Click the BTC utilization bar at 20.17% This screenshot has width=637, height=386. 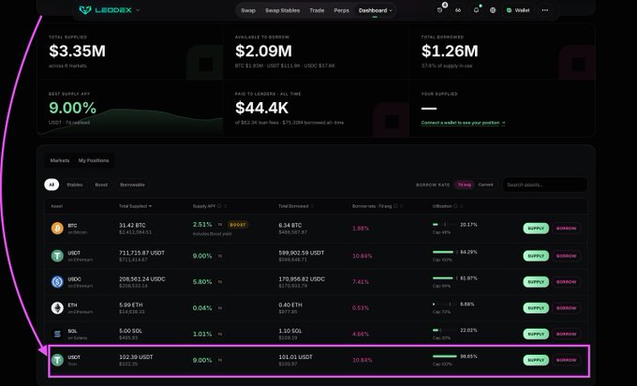(445, 224)
